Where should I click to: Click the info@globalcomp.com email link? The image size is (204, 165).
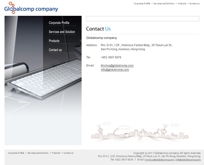(x=115, y=70)
